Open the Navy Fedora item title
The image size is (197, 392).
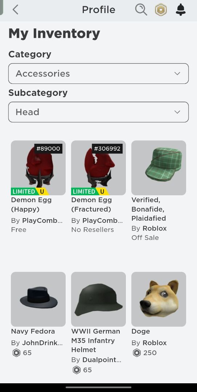click(x=33, y=331)
